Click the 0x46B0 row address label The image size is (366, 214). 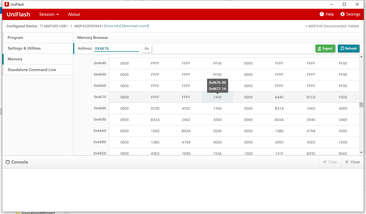coord(100,142)
